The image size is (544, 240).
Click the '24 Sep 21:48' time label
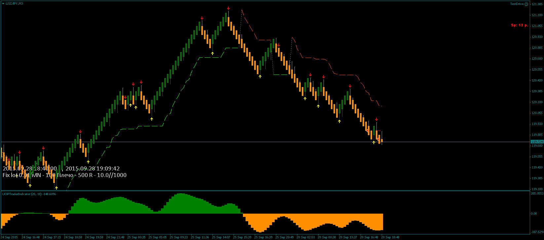[x=115, y=237]
